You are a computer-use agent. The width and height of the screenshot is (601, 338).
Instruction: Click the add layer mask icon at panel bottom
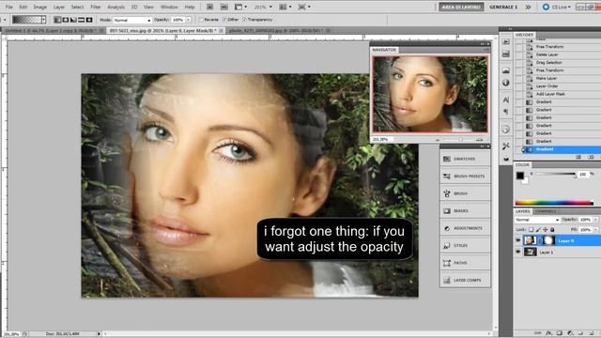pyautogui.click(x=560, y=333)
